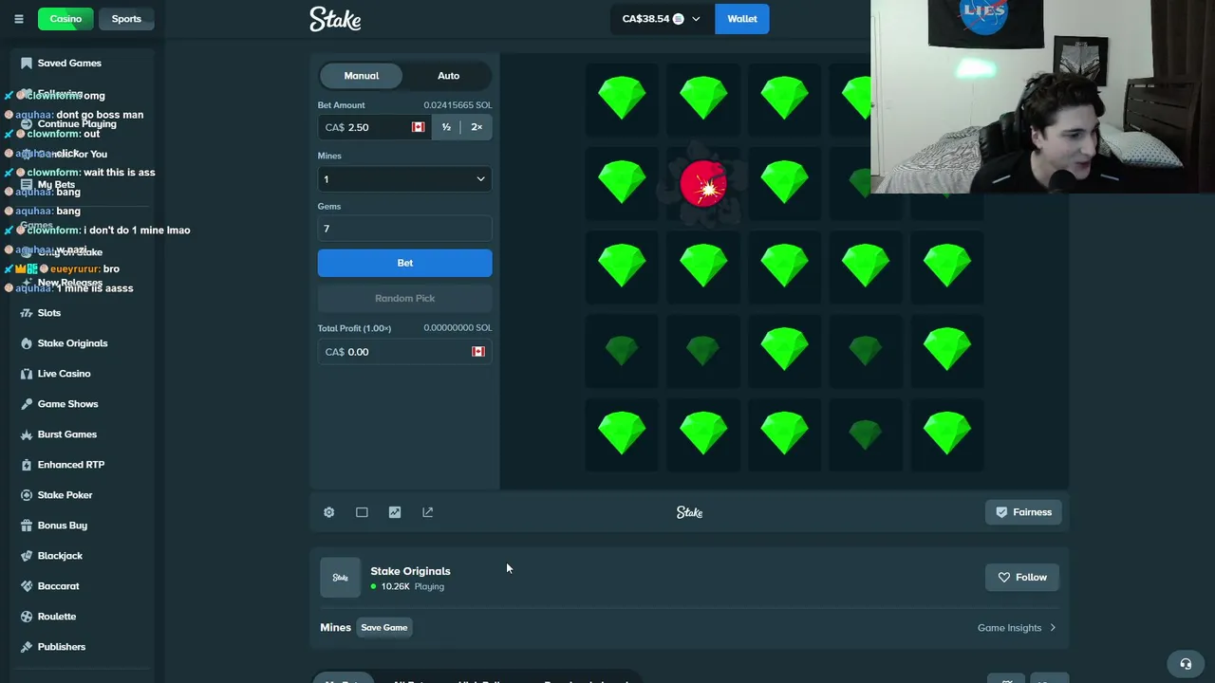Screen dimensions: 1215x683
Task: Open the Stake Originals provider link
Action: click(410, 571)
